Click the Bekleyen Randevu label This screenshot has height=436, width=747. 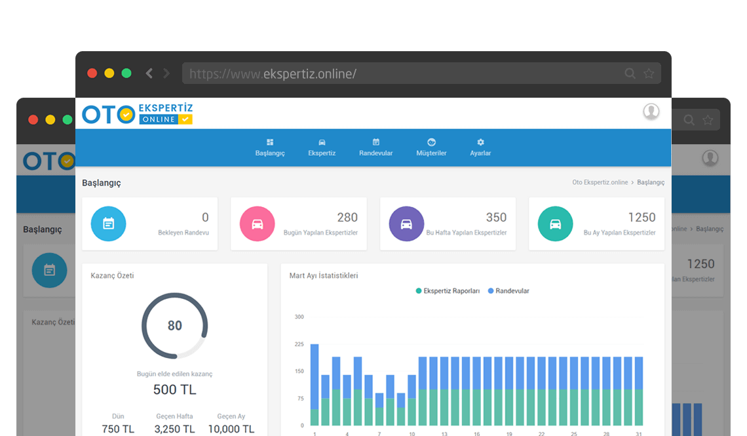point(183,233)
